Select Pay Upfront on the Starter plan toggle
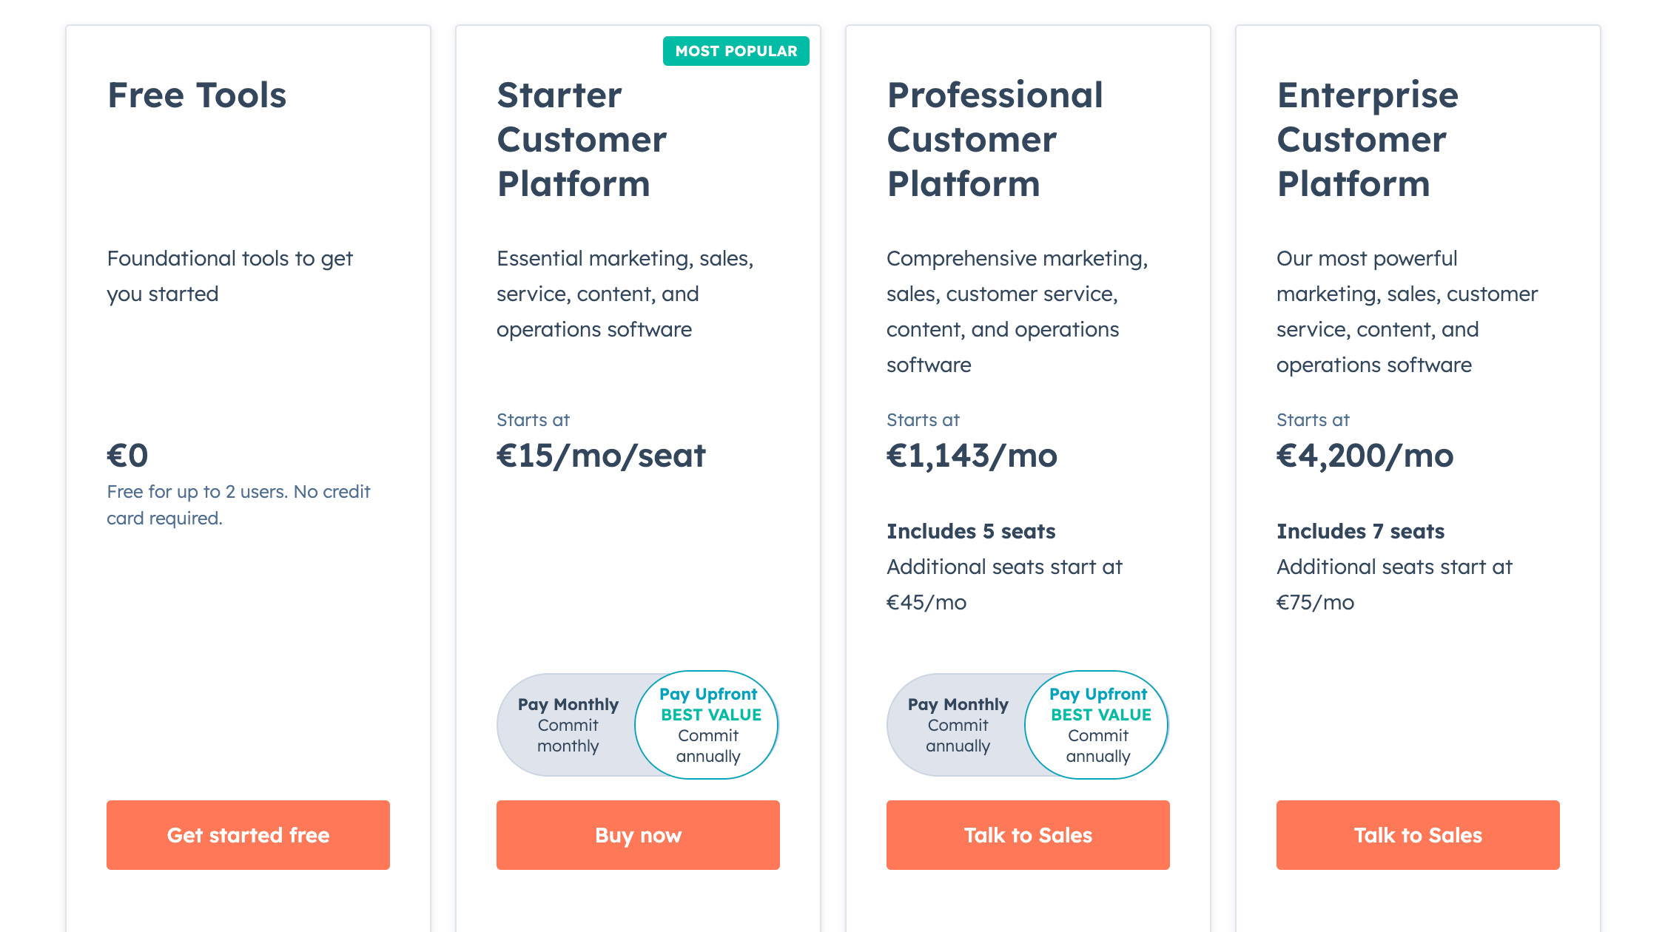 707,725
